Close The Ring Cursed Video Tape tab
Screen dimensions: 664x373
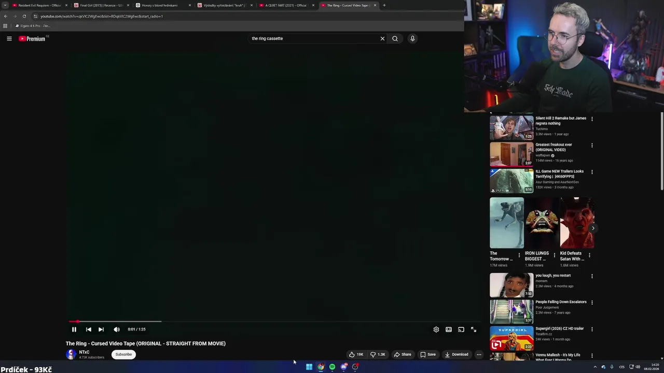[375, 5]
